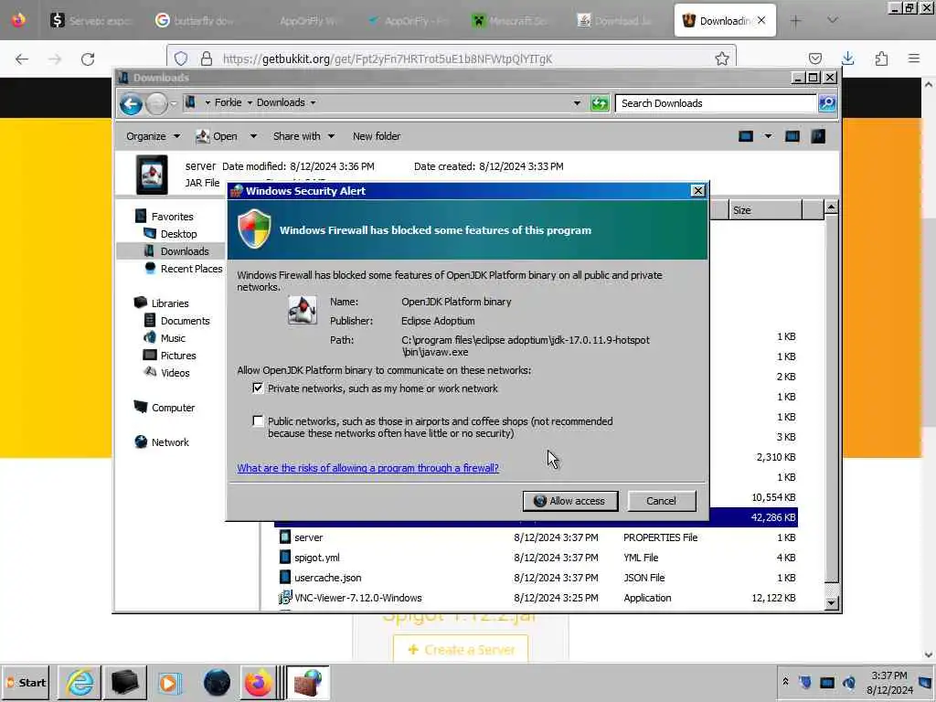Open Firefox extensions icon
The height and width of the screenshot is (702, 936).
coord(881,58)
